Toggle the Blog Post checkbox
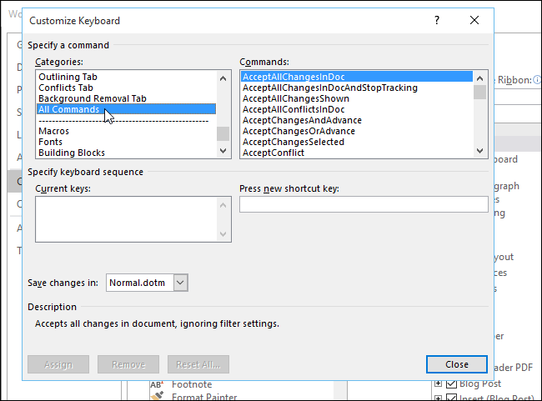The width and height of the screenshot is (542, 401). [x=451, y=383]
